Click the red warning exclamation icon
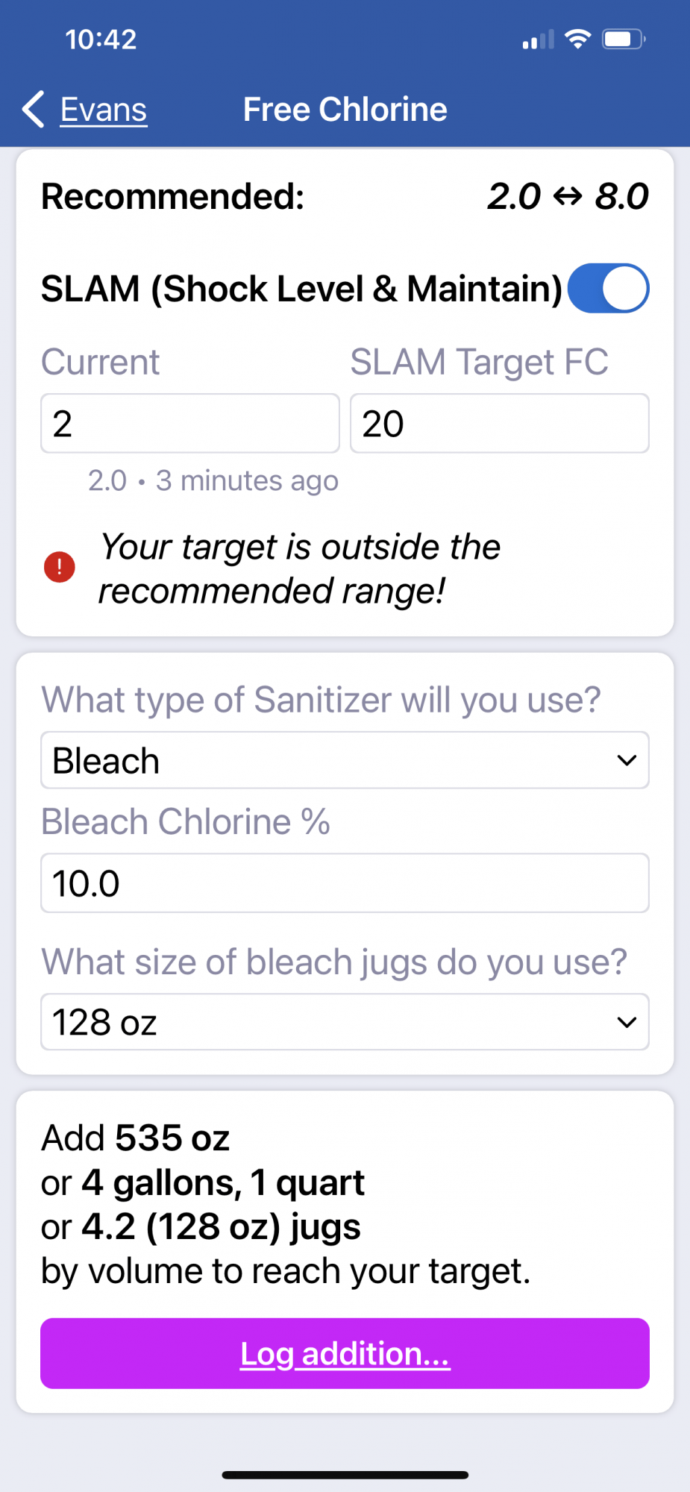This screenshot has height=1492, width=690. (60, 567)
